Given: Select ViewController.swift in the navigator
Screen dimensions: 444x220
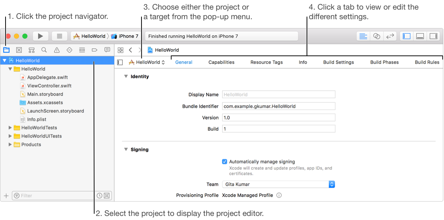Looking at the screenshot, I should (x=49, y=86).
